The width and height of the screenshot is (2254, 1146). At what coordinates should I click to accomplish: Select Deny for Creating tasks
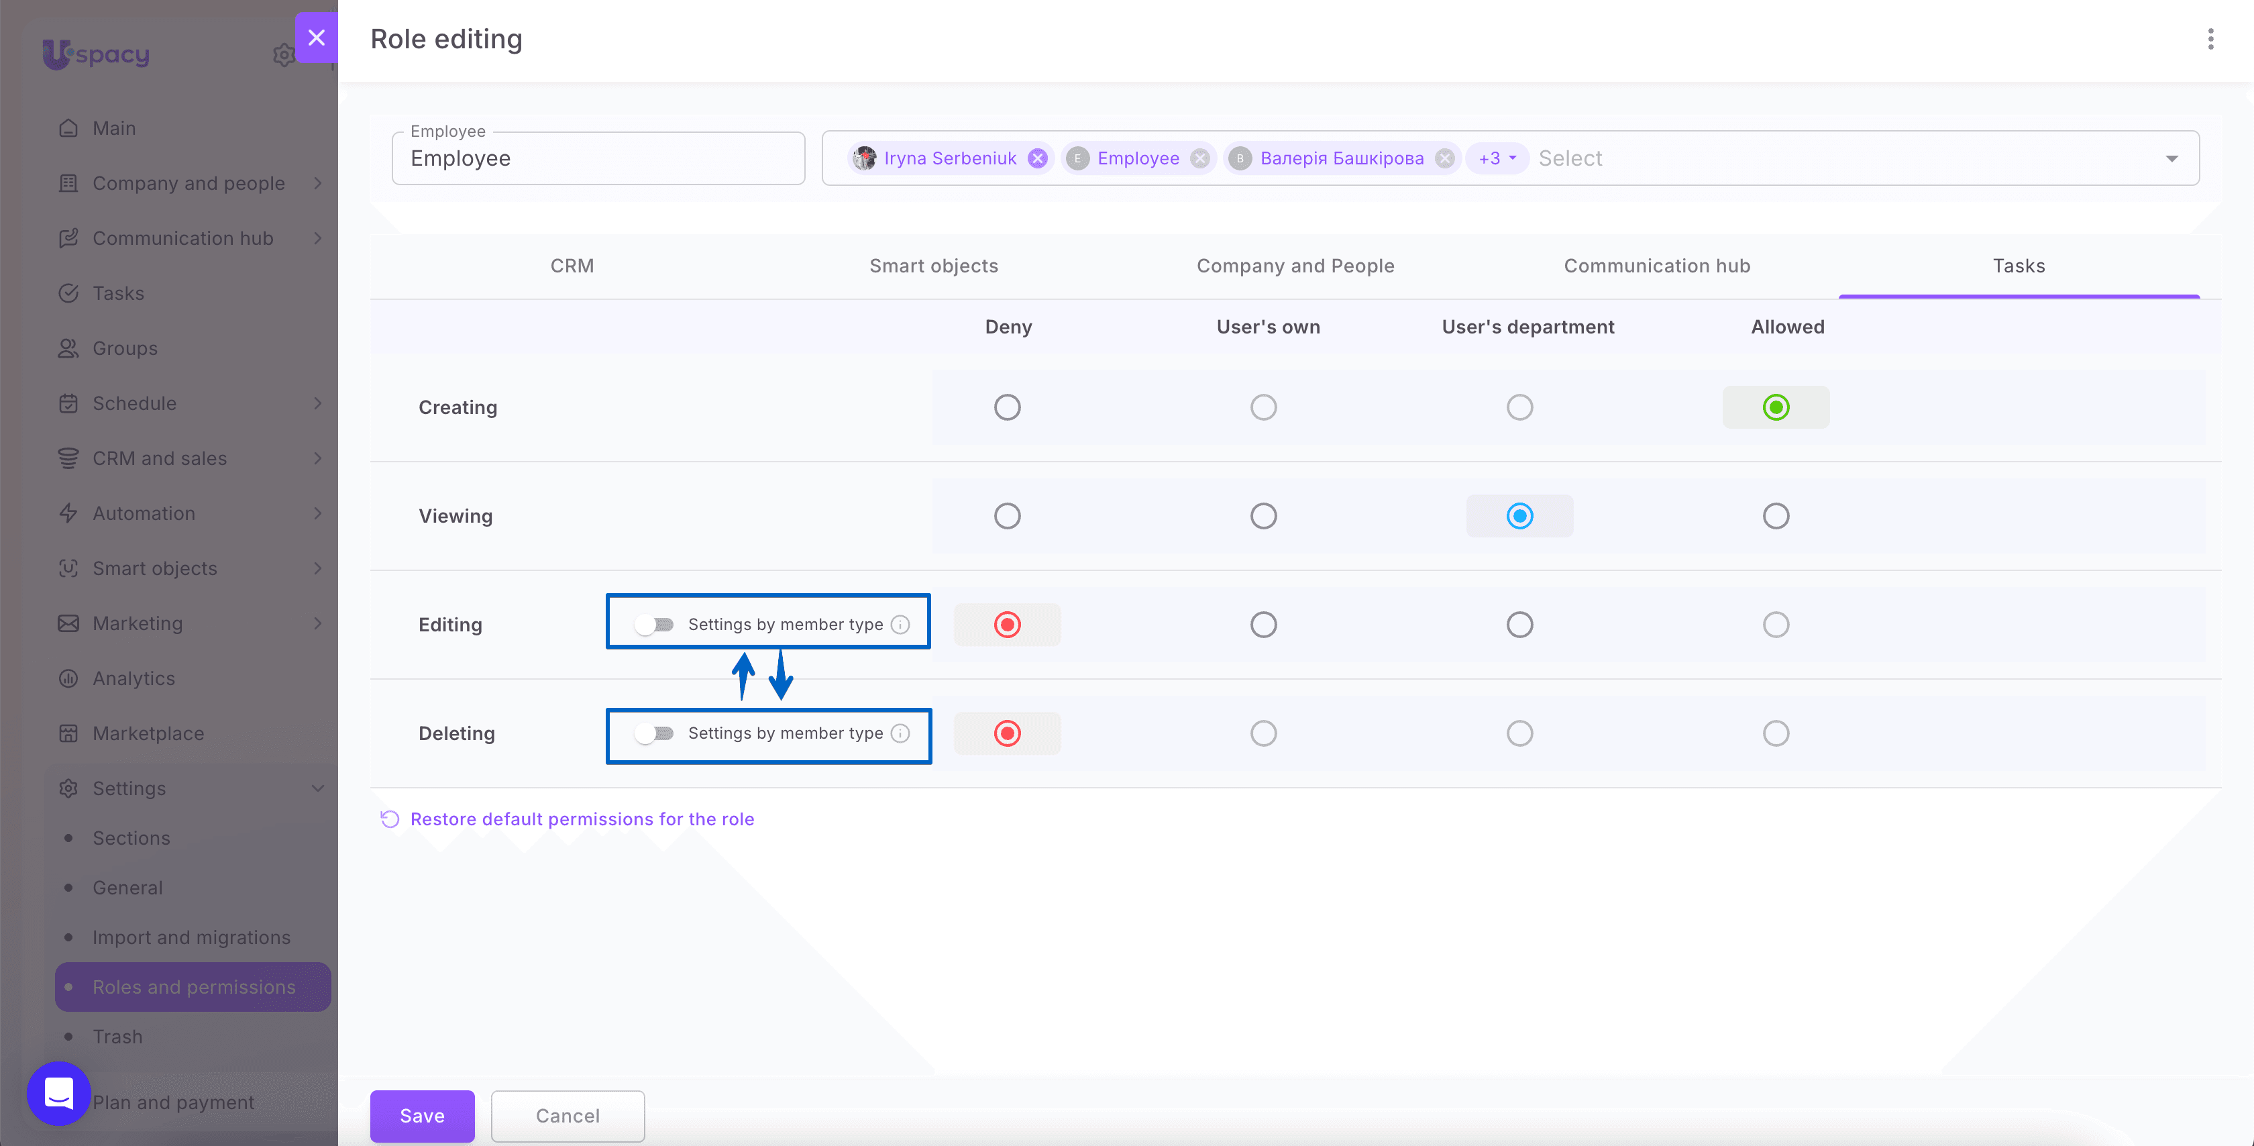coord(1007,407)
